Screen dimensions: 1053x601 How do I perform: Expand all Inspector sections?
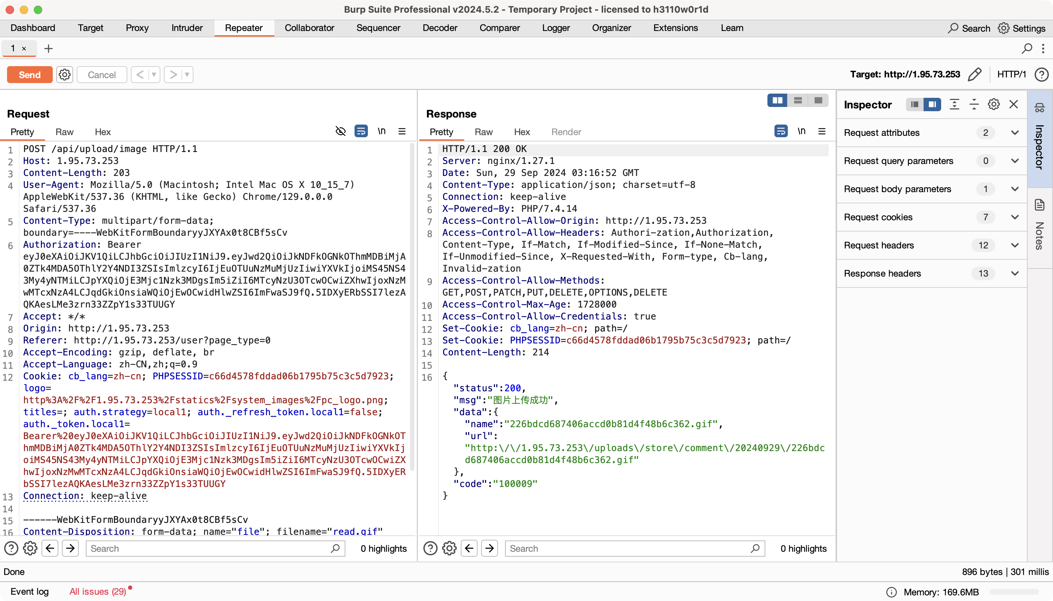(x=954, y=105)
